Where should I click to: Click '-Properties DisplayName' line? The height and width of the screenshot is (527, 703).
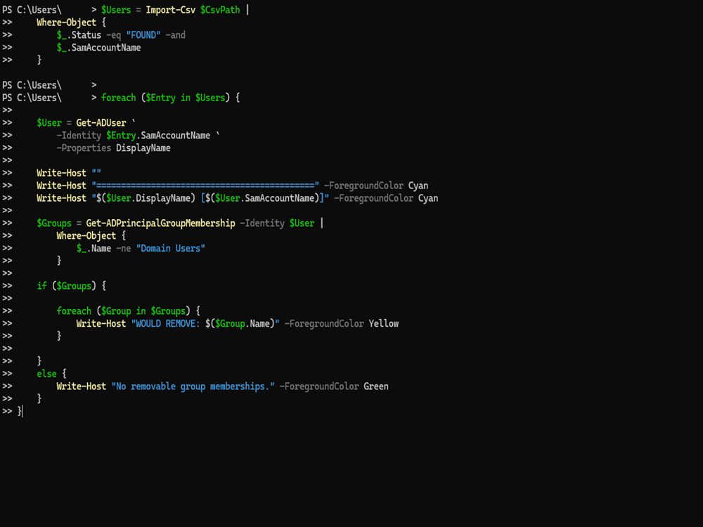pyautogui.click(x=113, y=148)
